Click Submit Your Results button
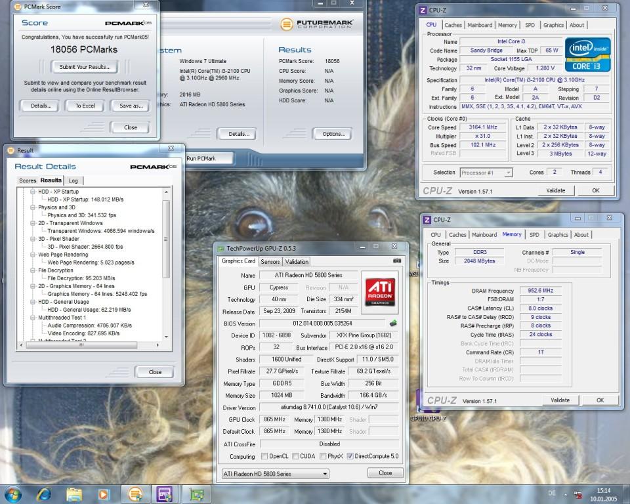The image size is (630, 504). click(x=85, y=67)
